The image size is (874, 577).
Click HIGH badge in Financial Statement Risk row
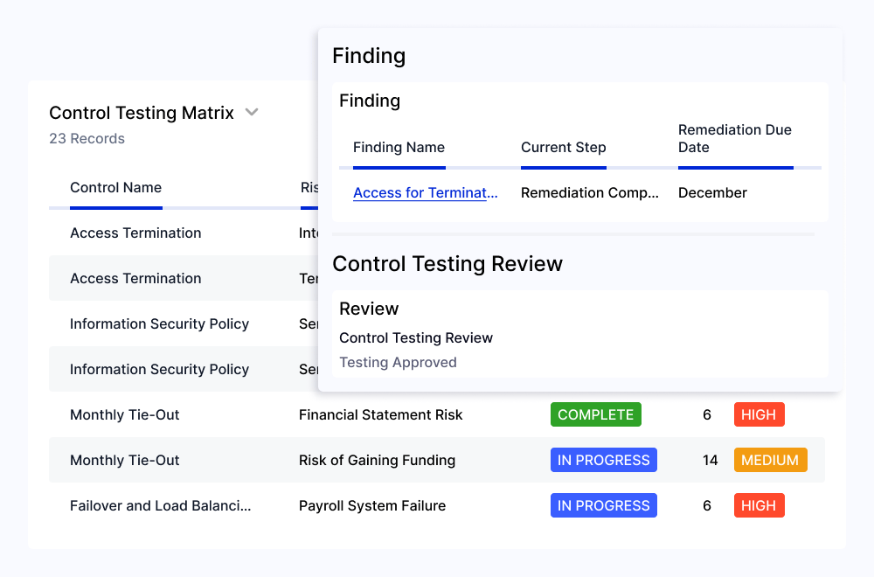760,414
